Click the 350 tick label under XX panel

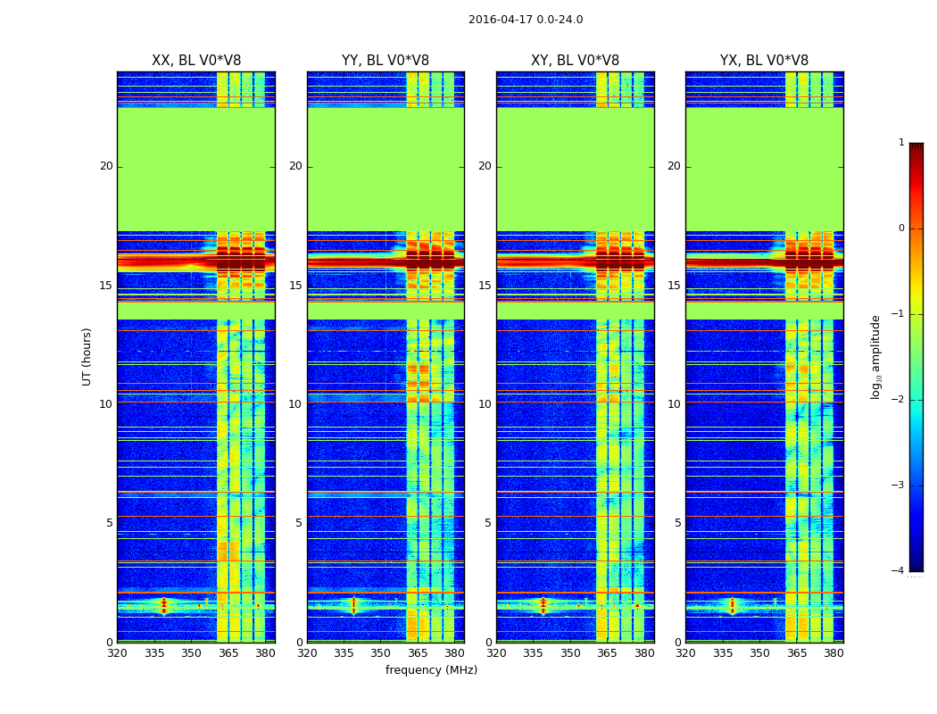191,653
